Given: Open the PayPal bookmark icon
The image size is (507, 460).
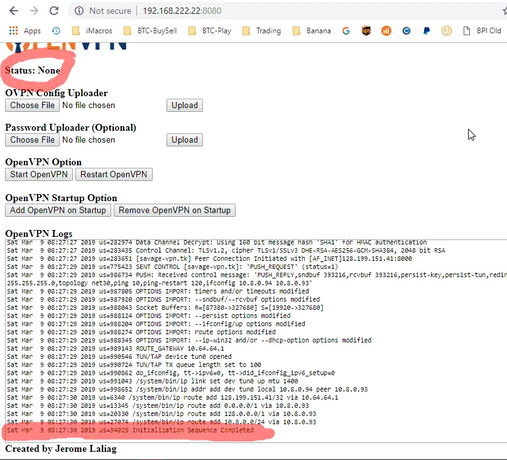Looking at the screenshot, I should click(427, 31).
